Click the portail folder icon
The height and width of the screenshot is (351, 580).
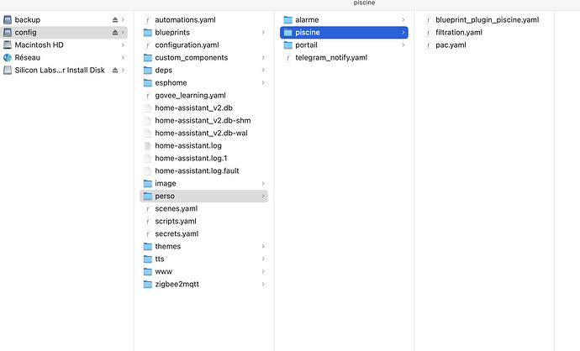pos(287,45)
